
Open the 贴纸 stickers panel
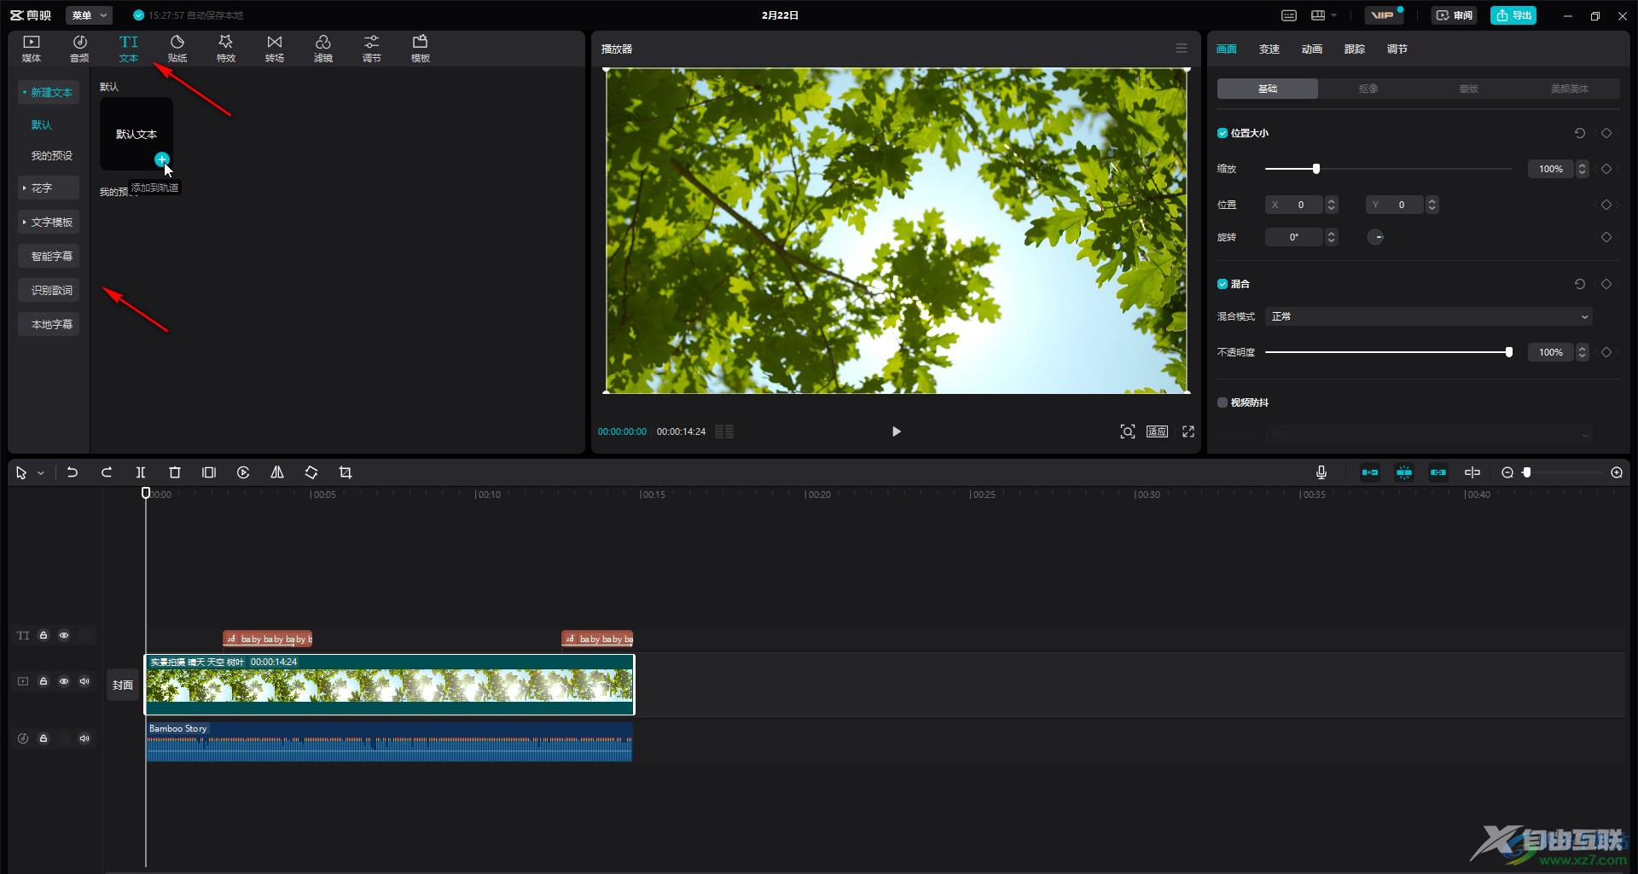click(x=177, y=49)
